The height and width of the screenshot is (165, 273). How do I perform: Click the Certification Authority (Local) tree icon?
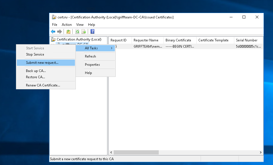(x=53, y=39)
